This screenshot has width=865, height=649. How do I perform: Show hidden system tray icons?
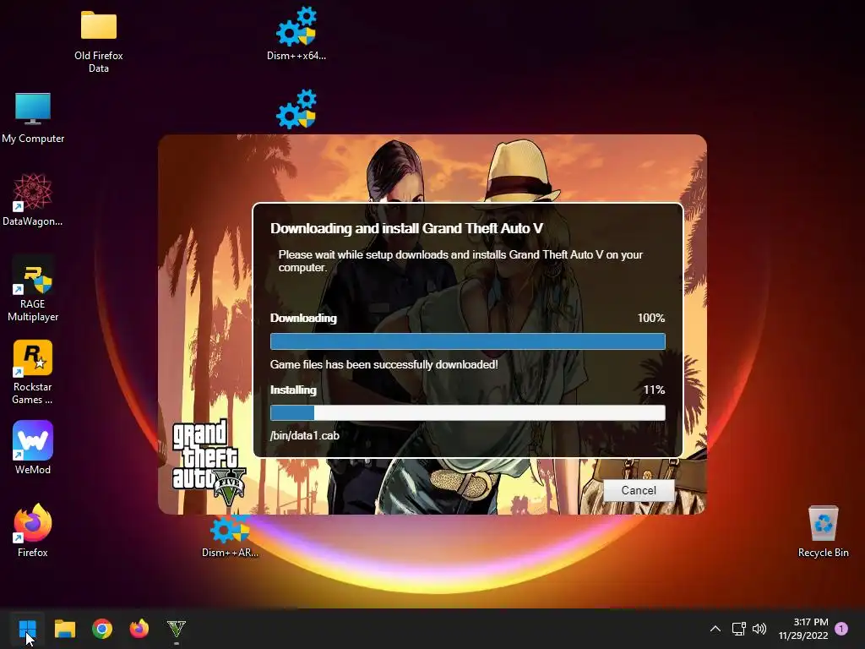715,629
